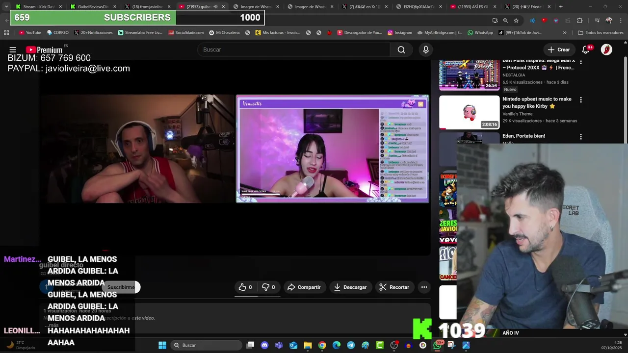Open more actions ellipsis under video
The height and width of the screenshot is (353, 628).
point(424,287)
